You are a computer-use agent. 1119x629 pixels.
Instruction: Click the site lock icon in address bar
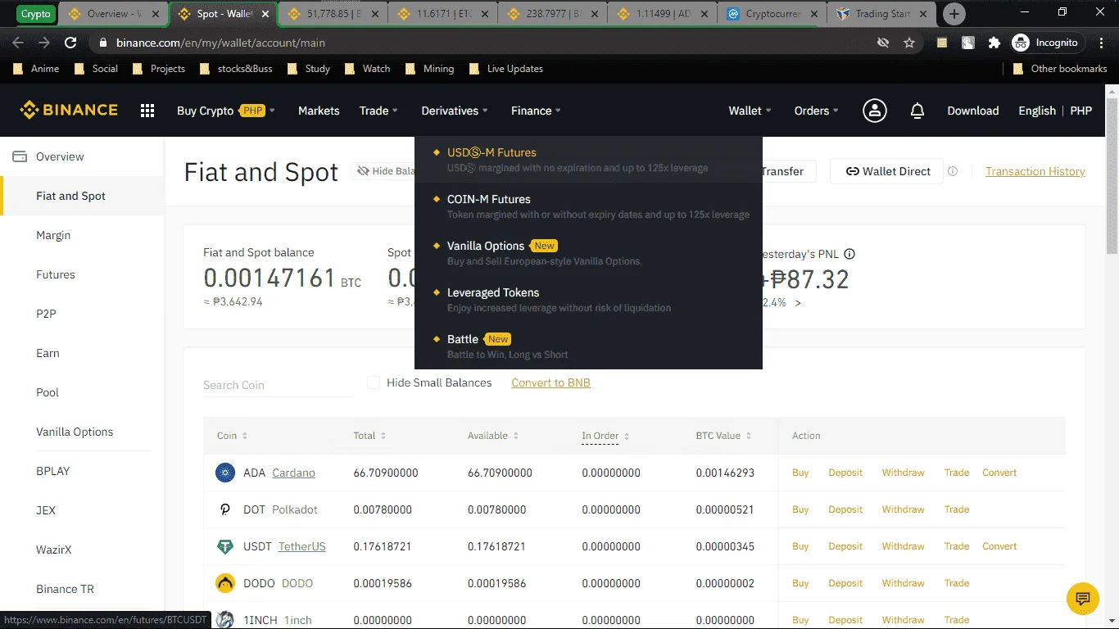tap(103, 43)
